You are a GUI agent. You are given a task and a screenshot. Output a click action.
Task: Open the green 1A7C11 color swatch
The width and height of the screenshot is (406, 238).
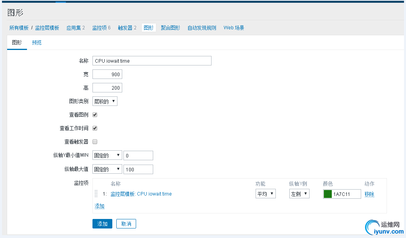click(327, 194)
